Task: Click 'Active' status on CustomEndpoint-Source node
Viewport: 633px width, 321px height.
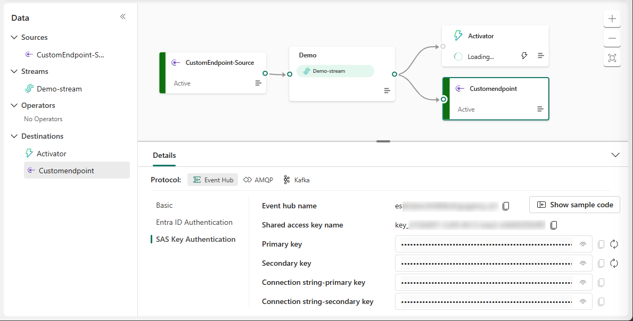Action: coord(182,83)
